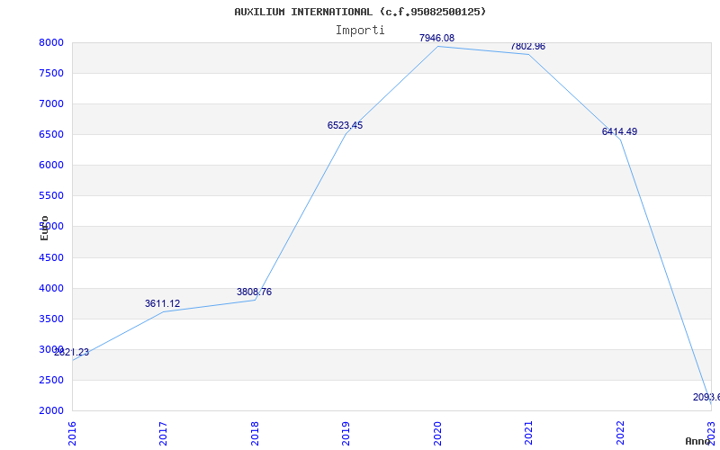
Task: Click the Euro y-axis title
Action: 44,228
